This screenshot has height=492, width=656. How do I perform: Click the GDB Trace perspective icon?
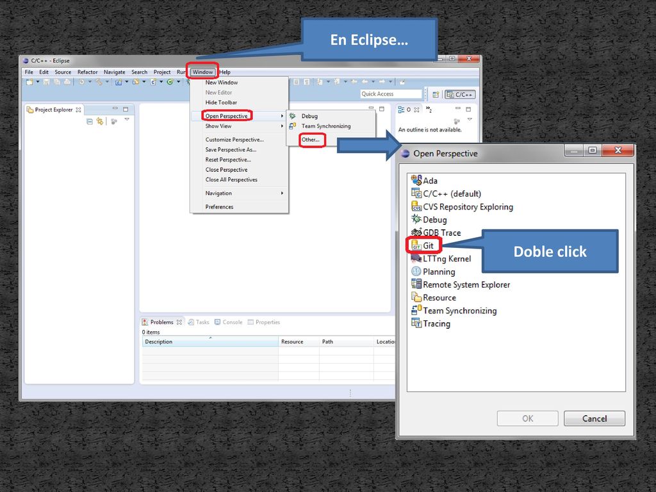[416, 232]
